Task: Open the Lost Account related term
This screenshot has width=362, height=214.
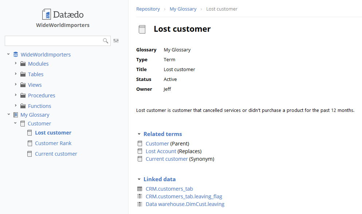Action: tap(161, 151)
